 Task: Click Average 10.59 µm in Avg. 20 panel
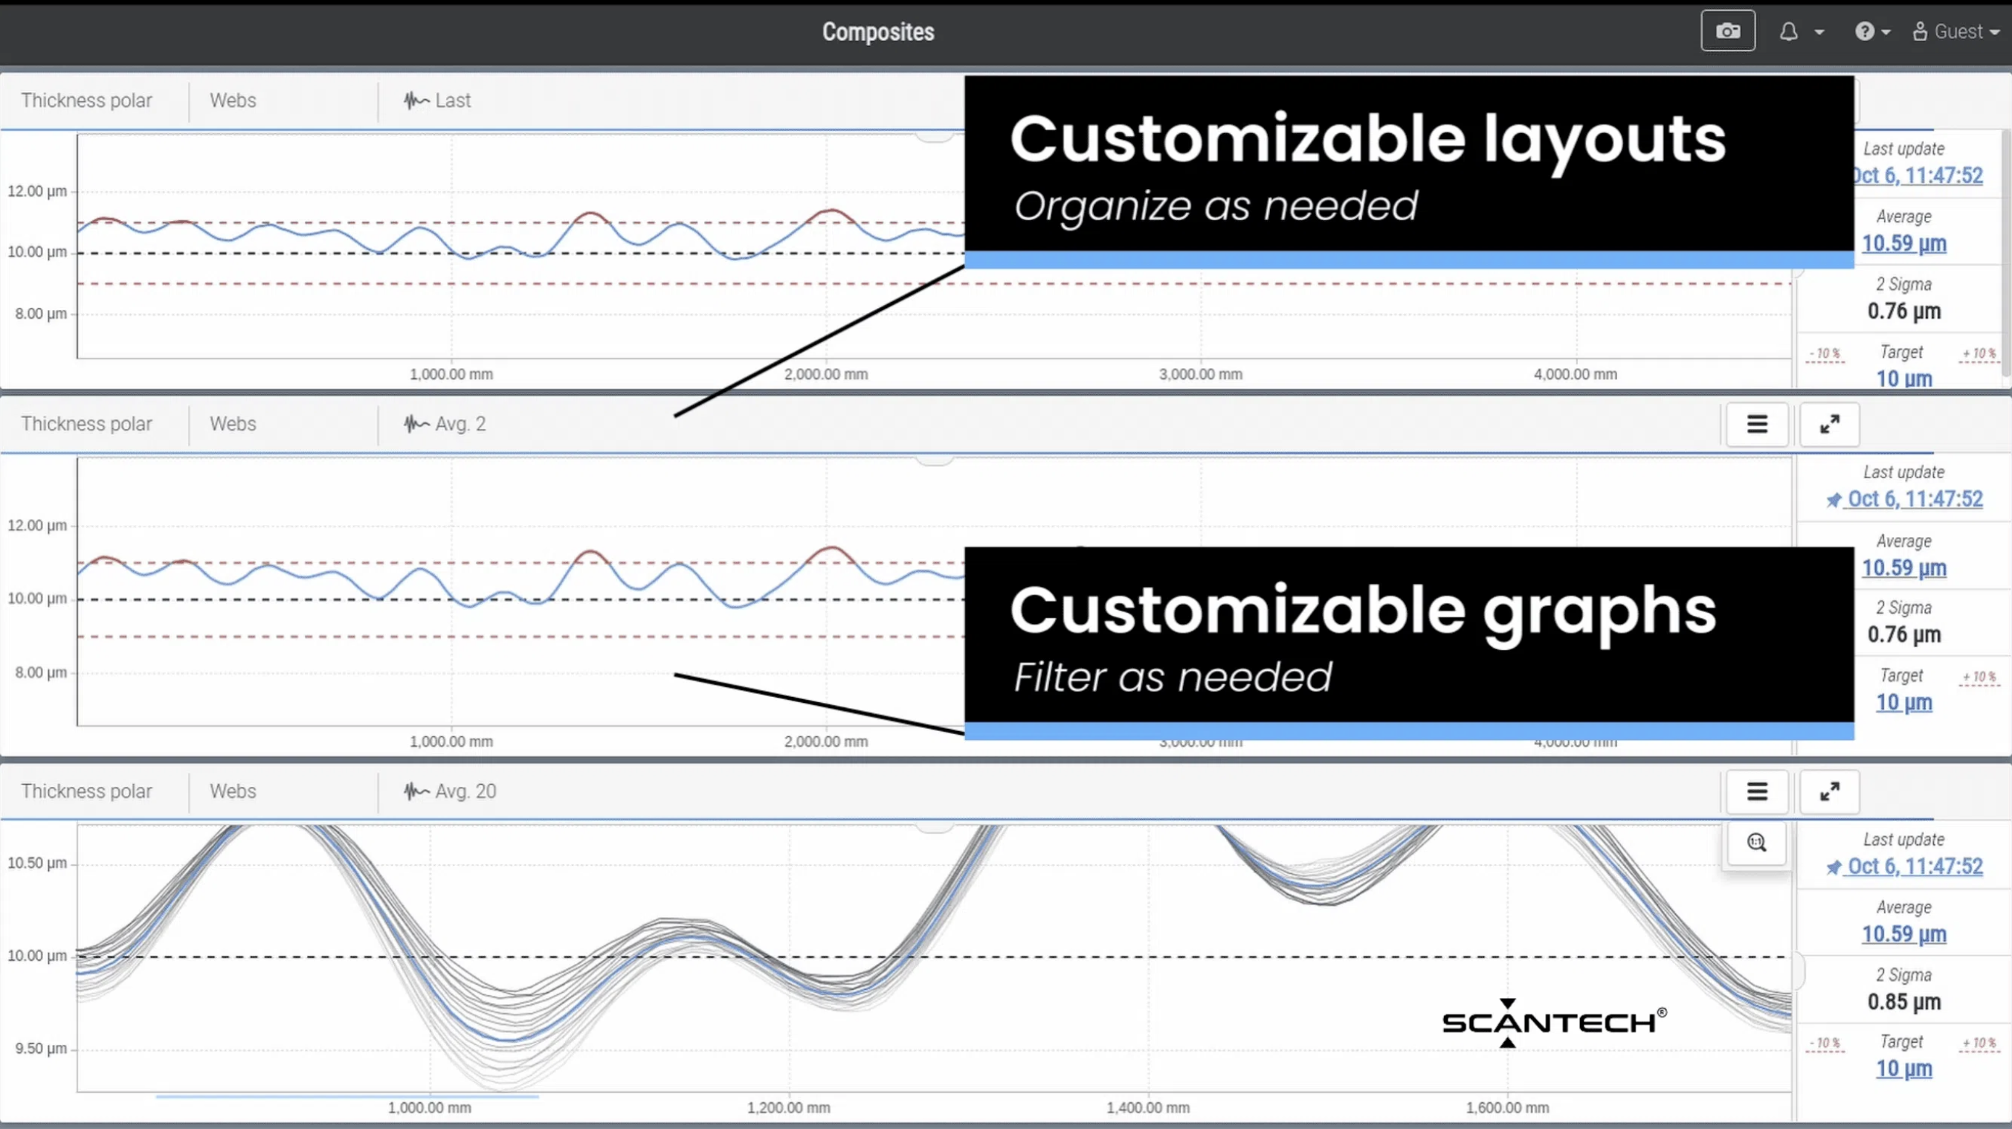point(1904,934)
